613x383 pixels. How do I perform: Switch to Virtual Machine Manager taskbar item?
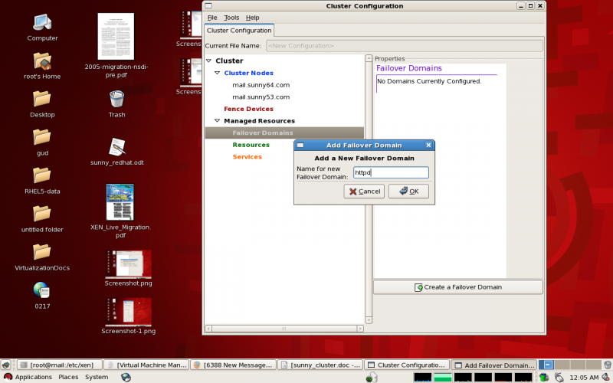146,365
